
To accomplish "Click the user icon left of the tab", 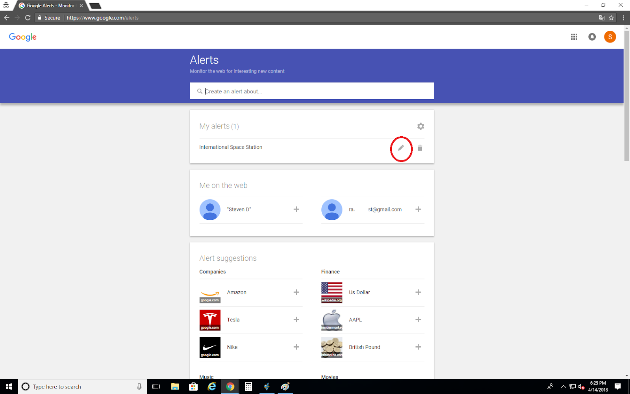I will pos(6,5).
